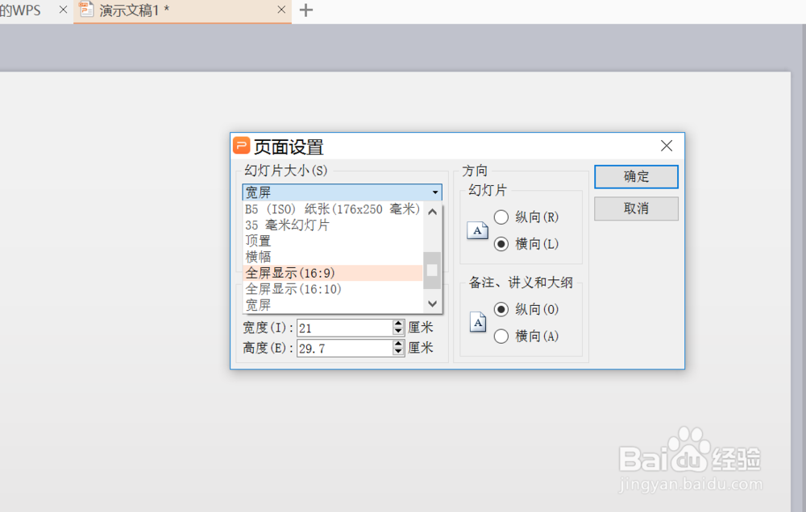Select 全屏显示(16:9) option
The image size is (806, 512).
(x=333, y=273)
